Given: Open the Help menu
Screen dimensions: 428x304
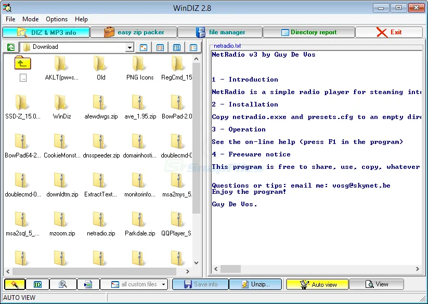Looking at the screenshot, I should [x=81, y=19].
